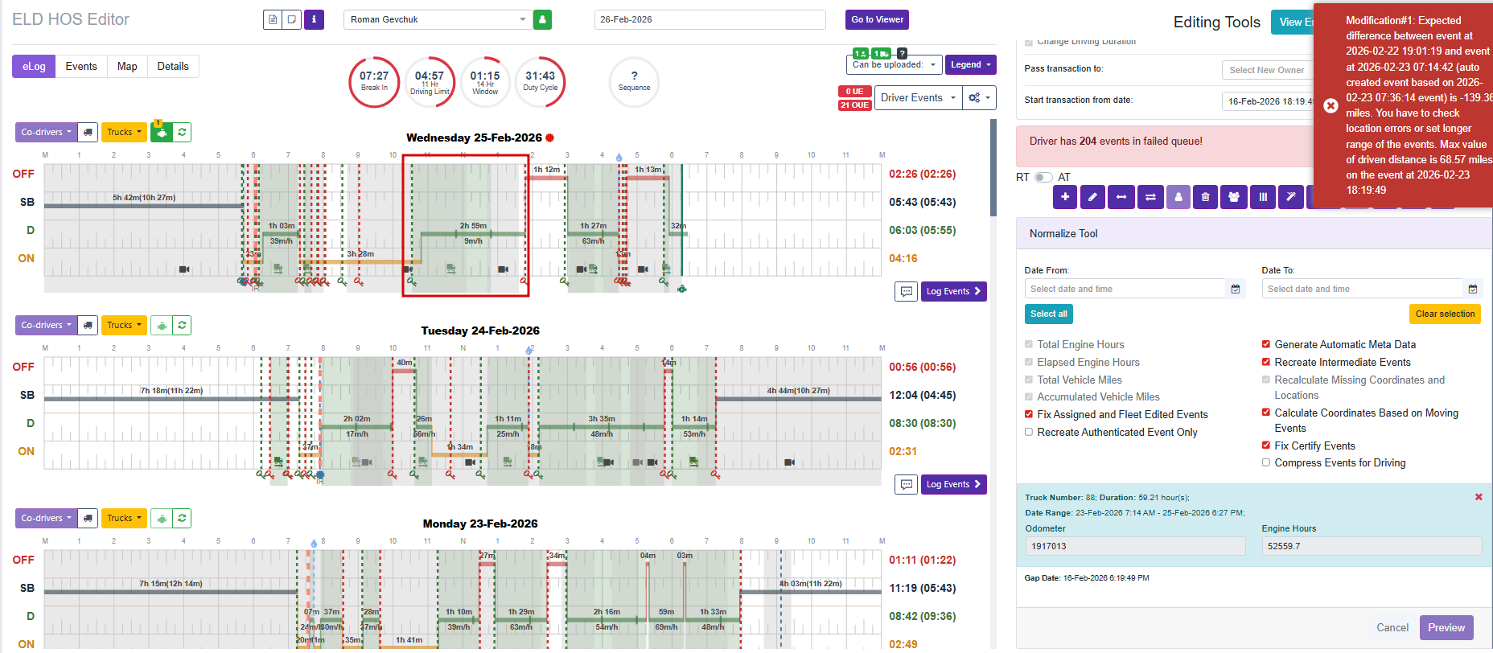Refresh the Wednesday 25-Feb-2026 log
1493x653 pixels.
(x=183, y=132)
